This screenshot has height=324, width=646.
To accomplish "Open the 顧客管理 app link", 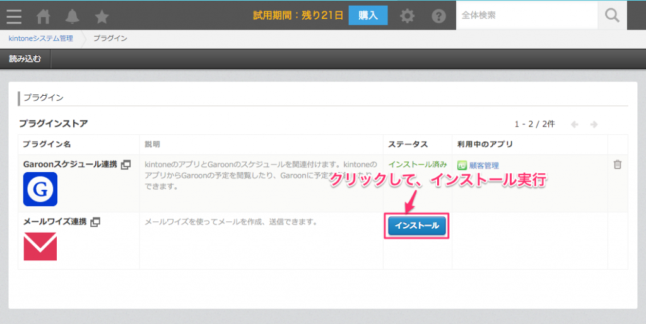I will [x=484, y=166].
